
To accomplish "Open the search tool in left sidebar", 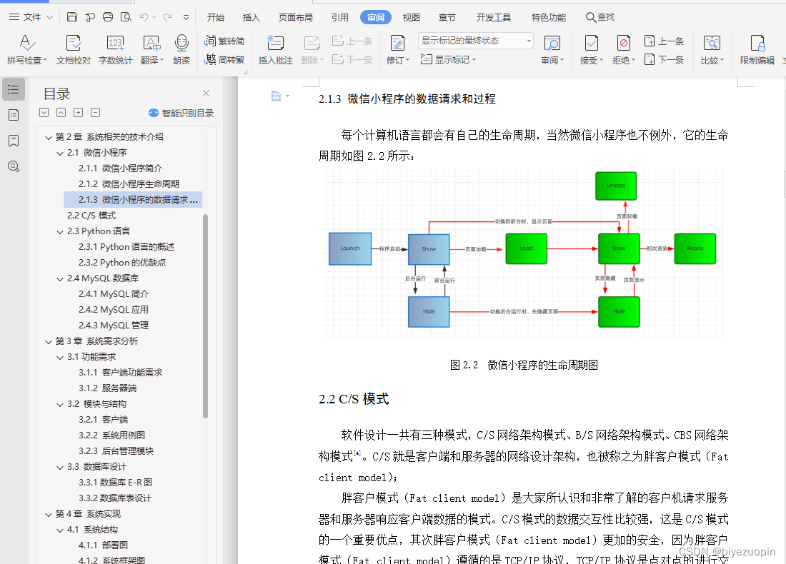I will [13, 166].
